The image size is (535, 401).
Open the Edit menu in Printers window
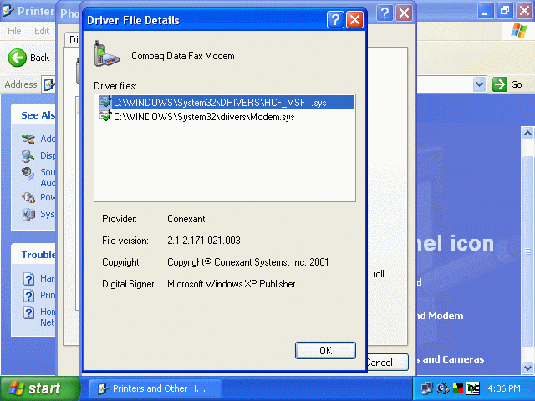42,31
